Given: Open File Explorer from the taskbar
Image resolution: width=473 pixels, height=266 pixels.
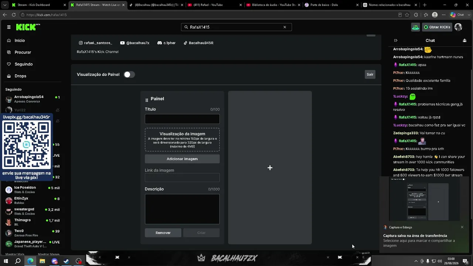Looking at the screenshot, I should (x=42, y=261).
